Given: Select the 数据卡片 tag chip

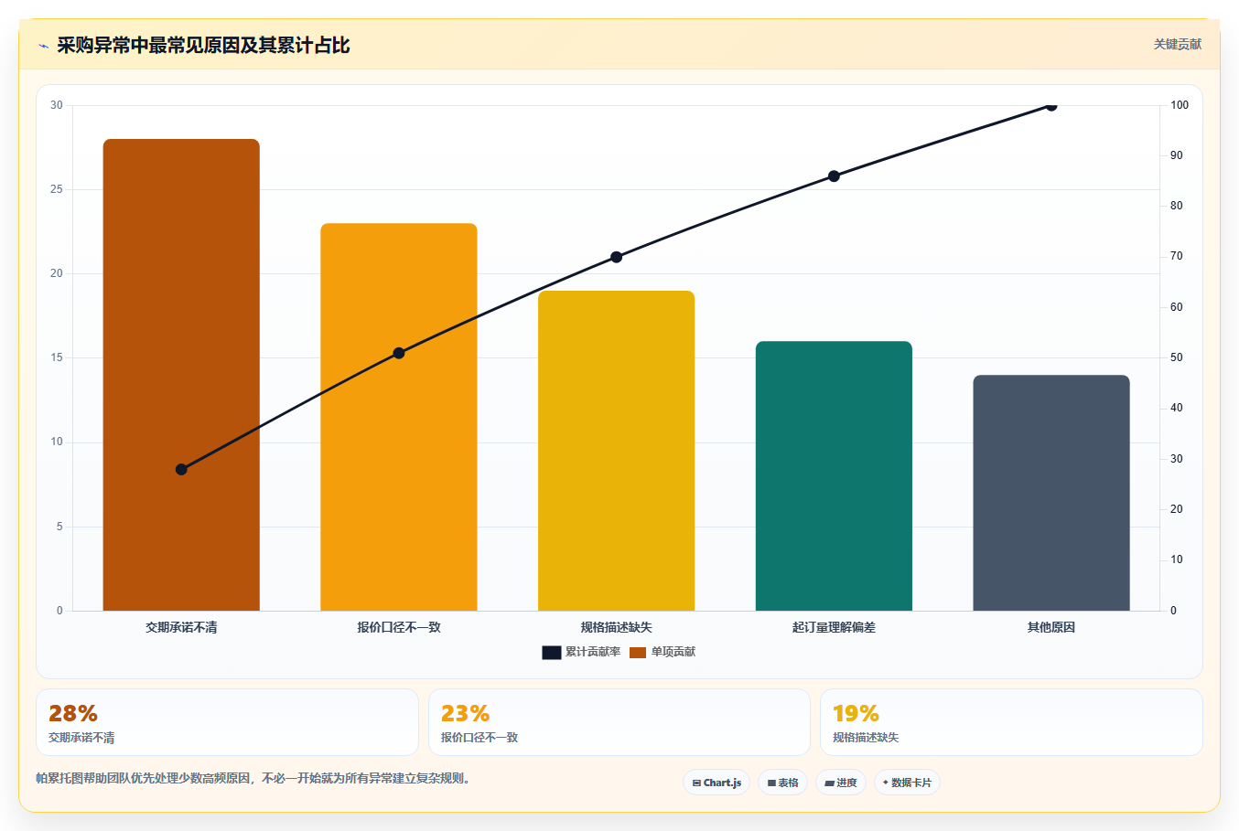Looking at the screenshot, I should pyautogui.click(x=907, y=783).
